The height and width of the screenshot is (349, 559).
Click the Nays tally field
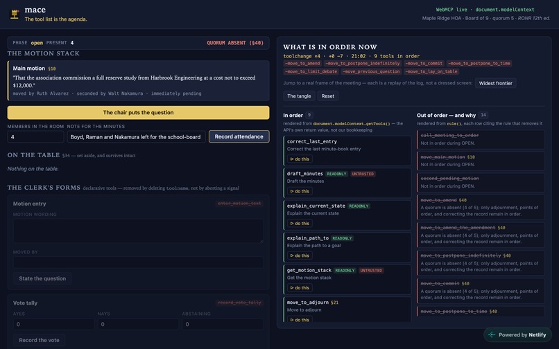[138, 324]
